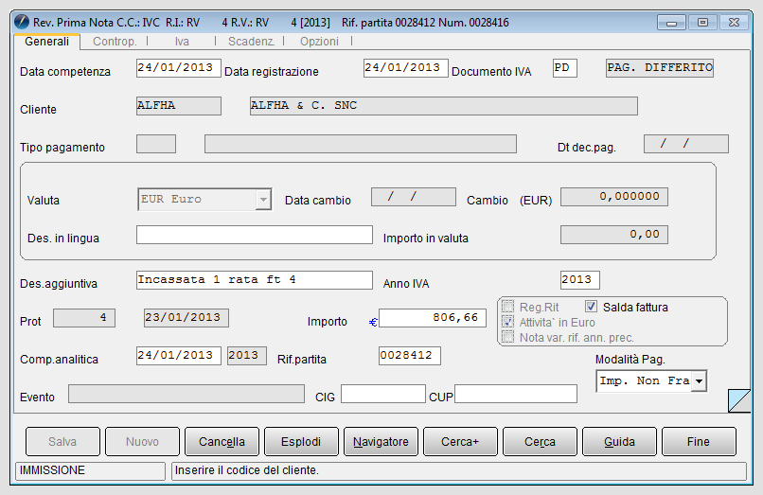Switch to the Scadenz. tab
Viewport: 763px width, 495px height.
coord(252,42)
